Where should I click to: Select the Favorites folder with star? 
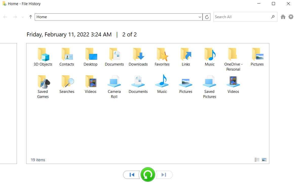[x=162, y=57]
